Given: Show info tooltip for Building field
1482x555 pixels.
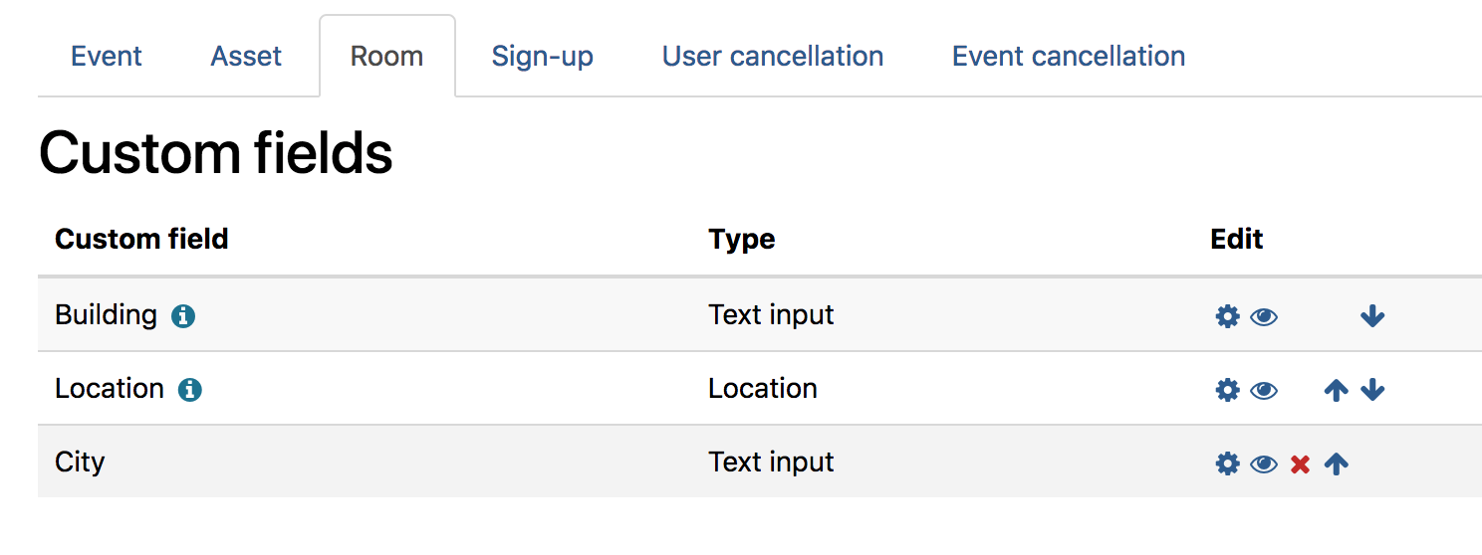Looking at the screenshot, I should point(183,316).
